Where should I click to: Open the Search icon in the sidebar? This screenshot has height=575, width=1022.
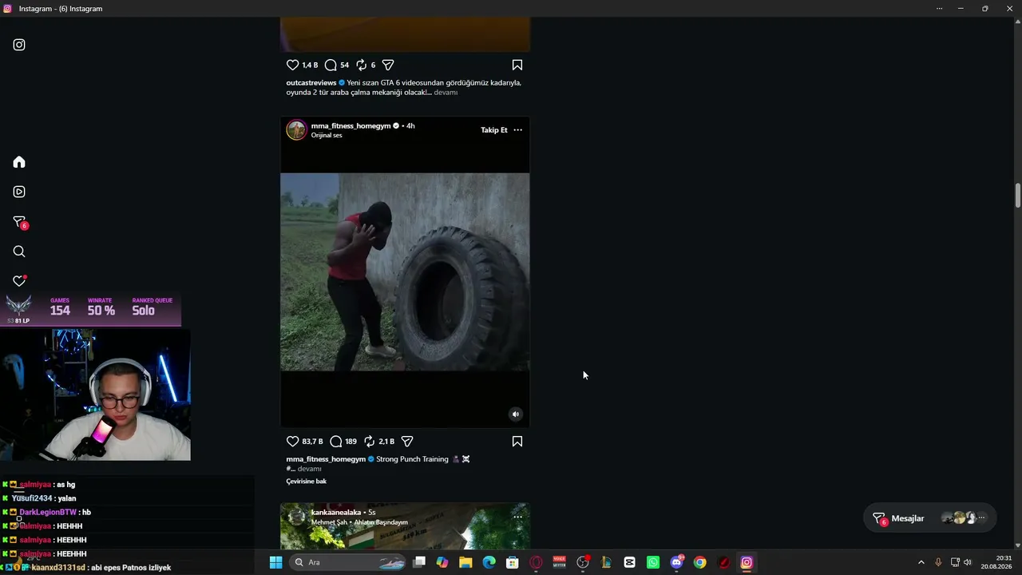tap(19, 252)
